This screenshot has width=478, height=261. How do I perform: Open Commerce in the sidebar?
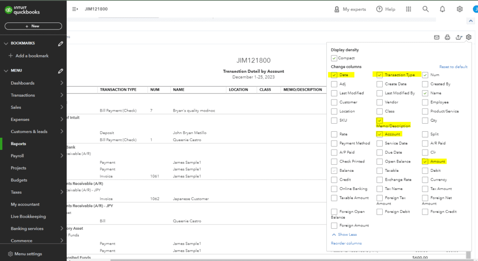click(21, 240)
